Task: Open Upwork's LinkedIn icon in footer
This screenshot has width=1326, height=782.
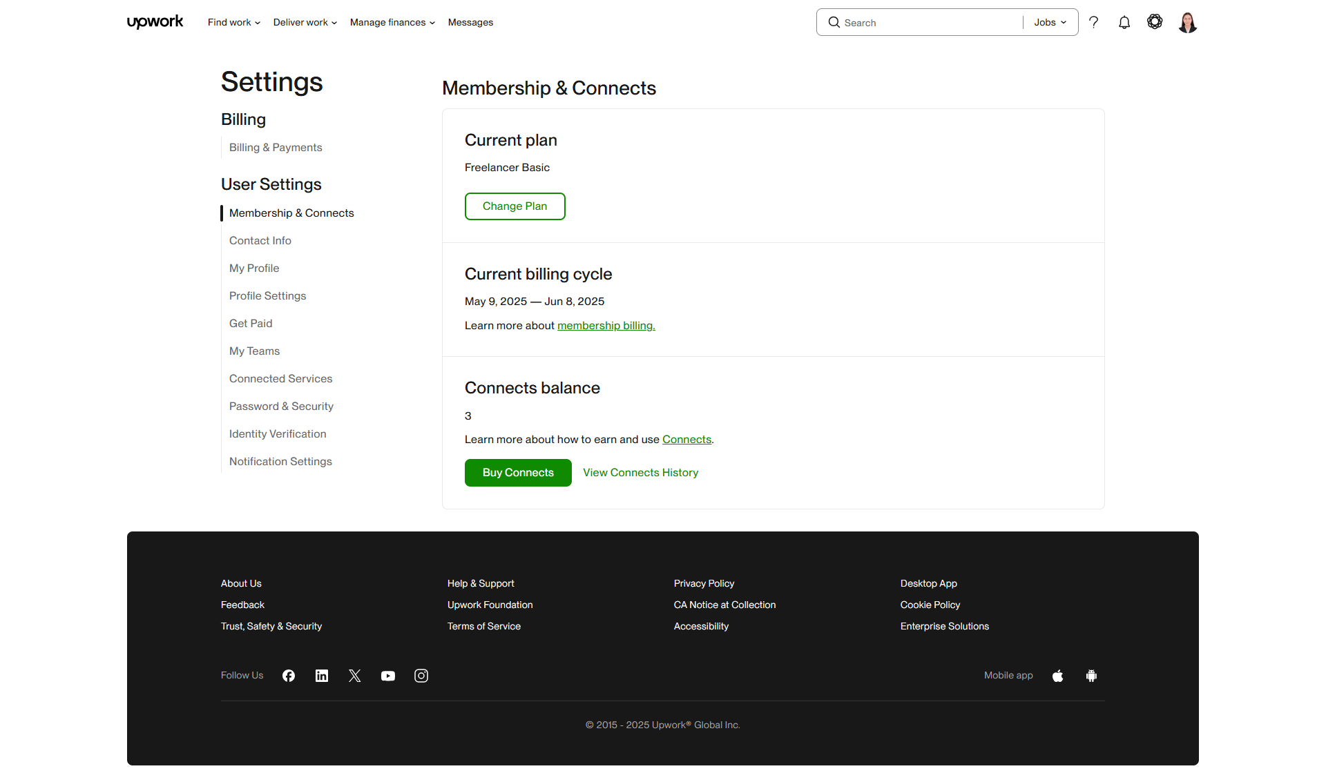Action: click(x=322, y=676)
